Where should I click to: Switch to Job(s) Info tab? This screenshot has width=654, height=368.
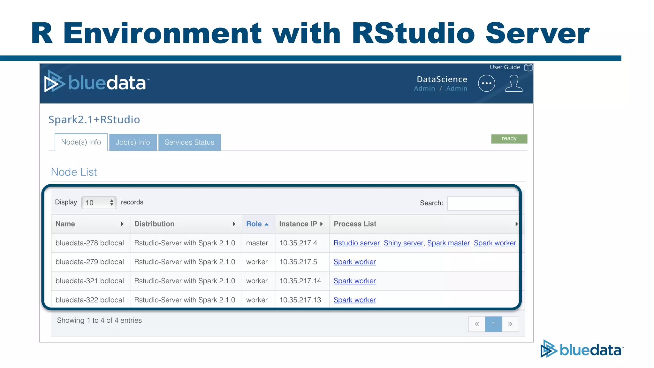point(133,142)
